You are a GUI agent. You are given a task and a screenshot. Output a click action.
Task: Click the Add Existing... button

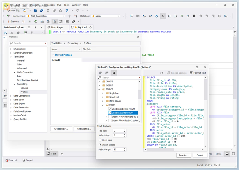point(84,129)
